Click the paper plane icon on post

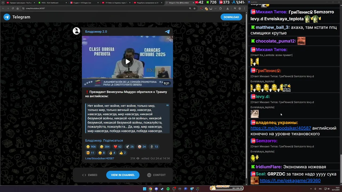[167, 32]
